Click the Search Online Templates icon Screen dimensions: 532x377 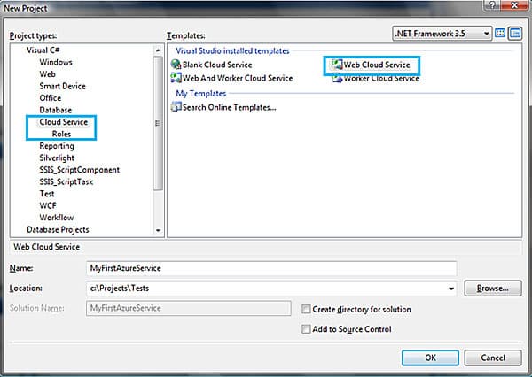pyautogui.click(x=176, y=107)
